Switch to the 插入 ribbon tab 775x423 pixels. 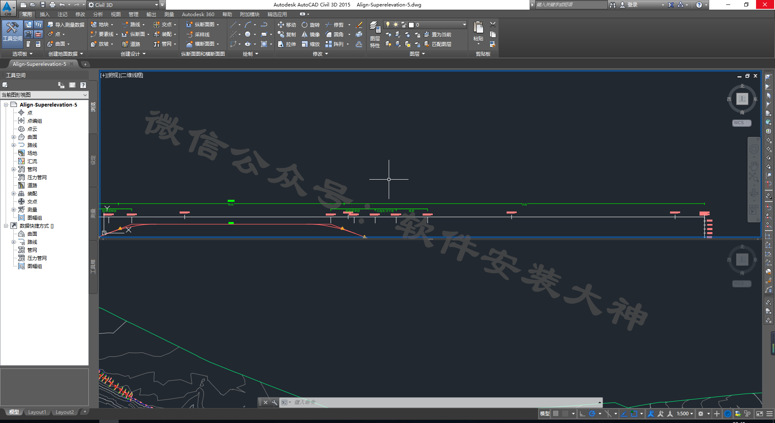[44, 15]
